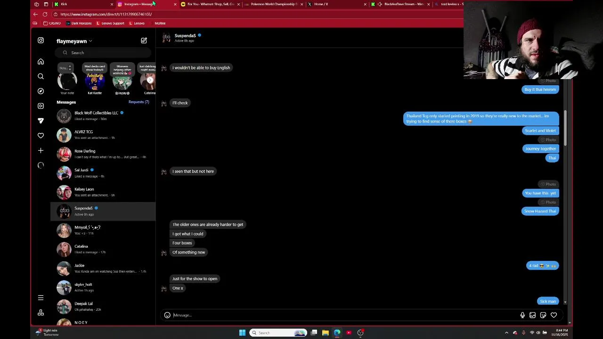Open message Requests (7)
Viewport: 603px width, 339px height.
[139, 102]
